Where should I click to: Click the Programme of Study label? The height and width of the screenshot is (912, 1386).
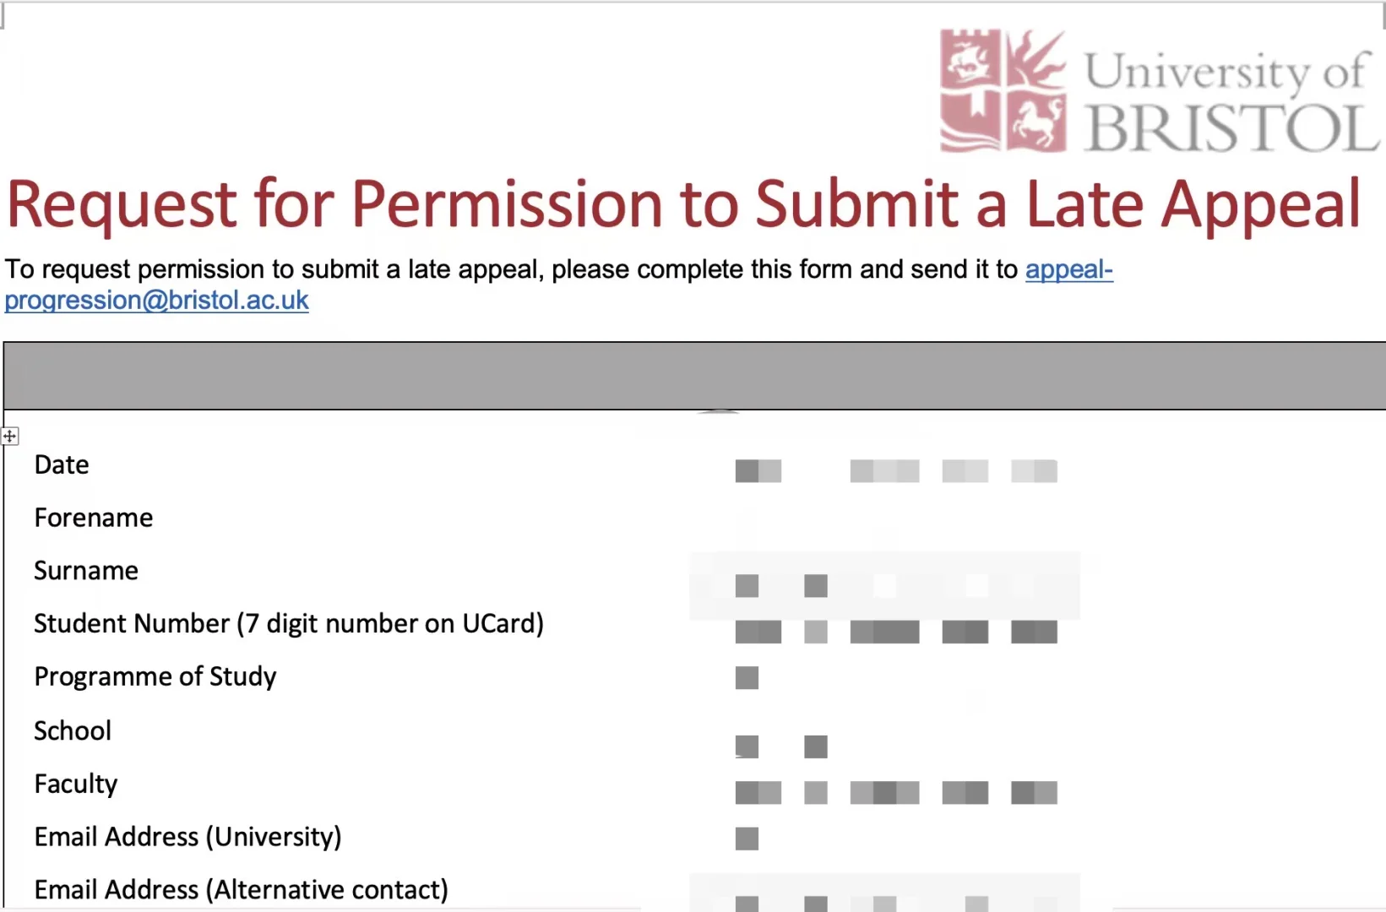pos(155,677)
